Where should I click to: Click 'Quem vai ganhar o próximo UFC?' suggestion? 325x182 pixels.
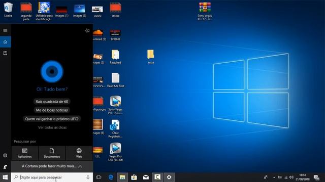point(52,119)
